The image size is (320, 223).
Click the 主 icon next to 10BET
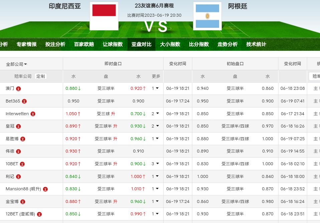click(22, 164)
